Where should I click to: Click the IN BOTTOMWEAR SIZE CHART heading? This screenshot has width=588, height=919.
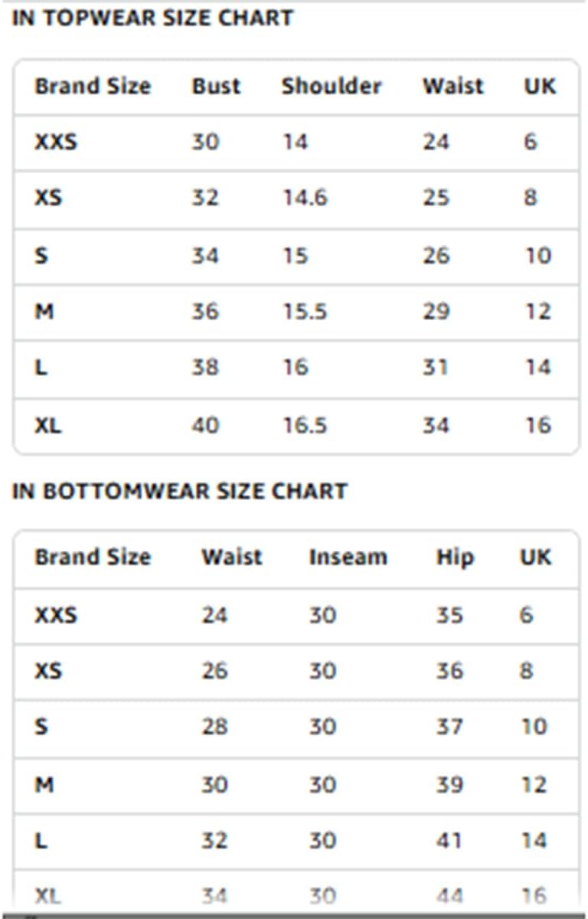(x=179, y=491)
